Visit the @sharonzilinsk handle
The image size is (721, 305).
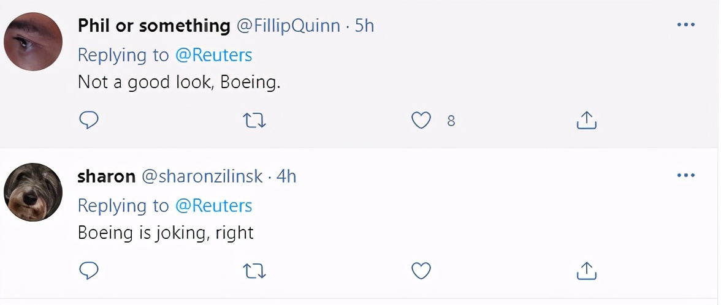point(202,176)
